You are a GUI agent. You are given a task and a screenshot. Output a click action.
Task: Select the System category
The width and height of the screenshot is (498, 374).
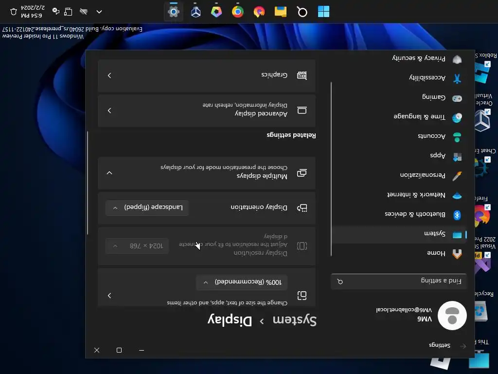[x=399, y=234]
